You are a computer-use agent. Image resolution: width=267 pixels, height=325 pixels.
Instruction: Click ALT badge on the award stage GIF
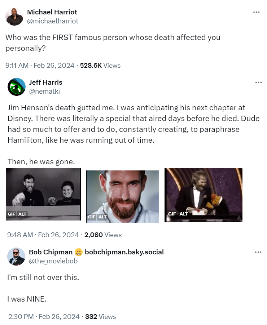pos(184,214)
